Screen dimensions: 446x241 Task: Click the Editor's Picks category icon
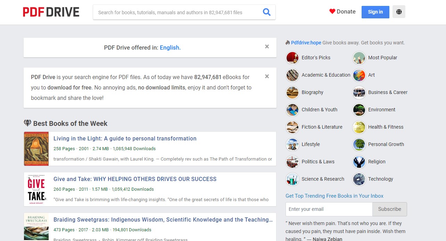[x=292, y=58]
